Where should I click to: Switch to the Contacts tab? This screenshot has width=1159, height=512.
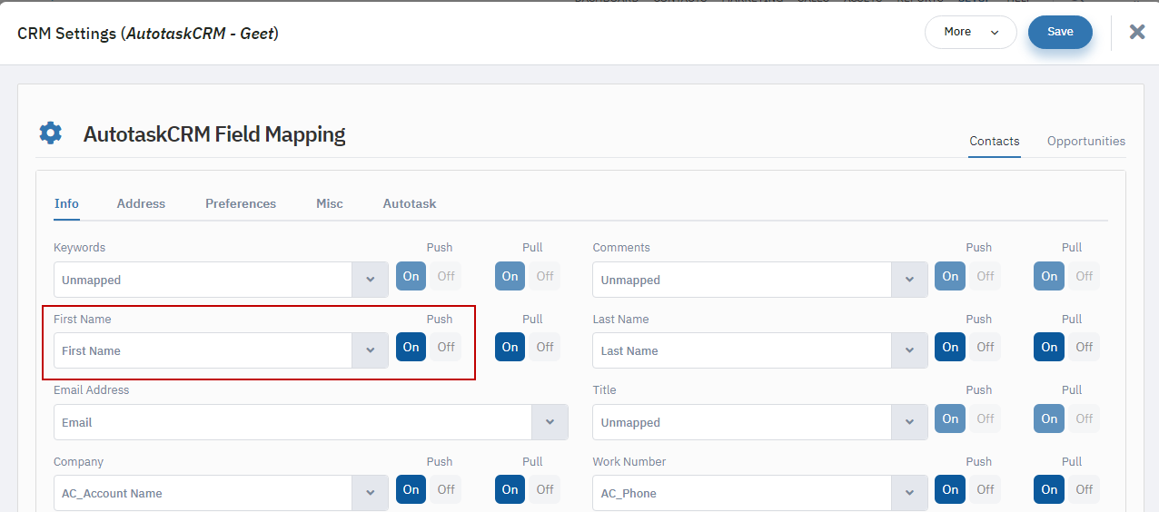click(995, 141)
